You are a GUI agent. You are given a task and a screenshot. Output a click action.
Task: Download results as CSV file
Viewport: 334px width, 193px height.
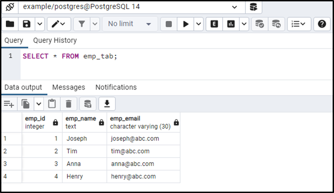pos(107,104)
